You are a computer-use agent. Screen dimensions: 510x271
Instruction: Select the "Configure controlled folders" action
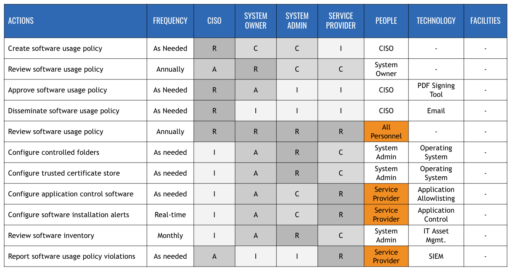coord(54,152)
